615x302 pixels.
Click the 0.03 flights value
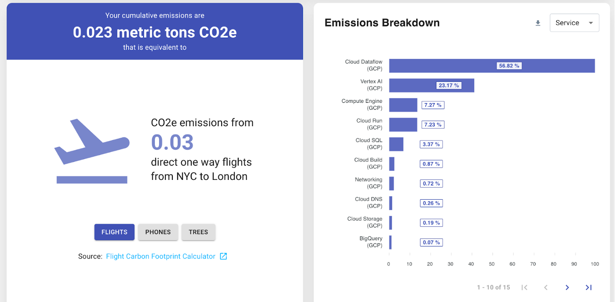coord(172,142)
